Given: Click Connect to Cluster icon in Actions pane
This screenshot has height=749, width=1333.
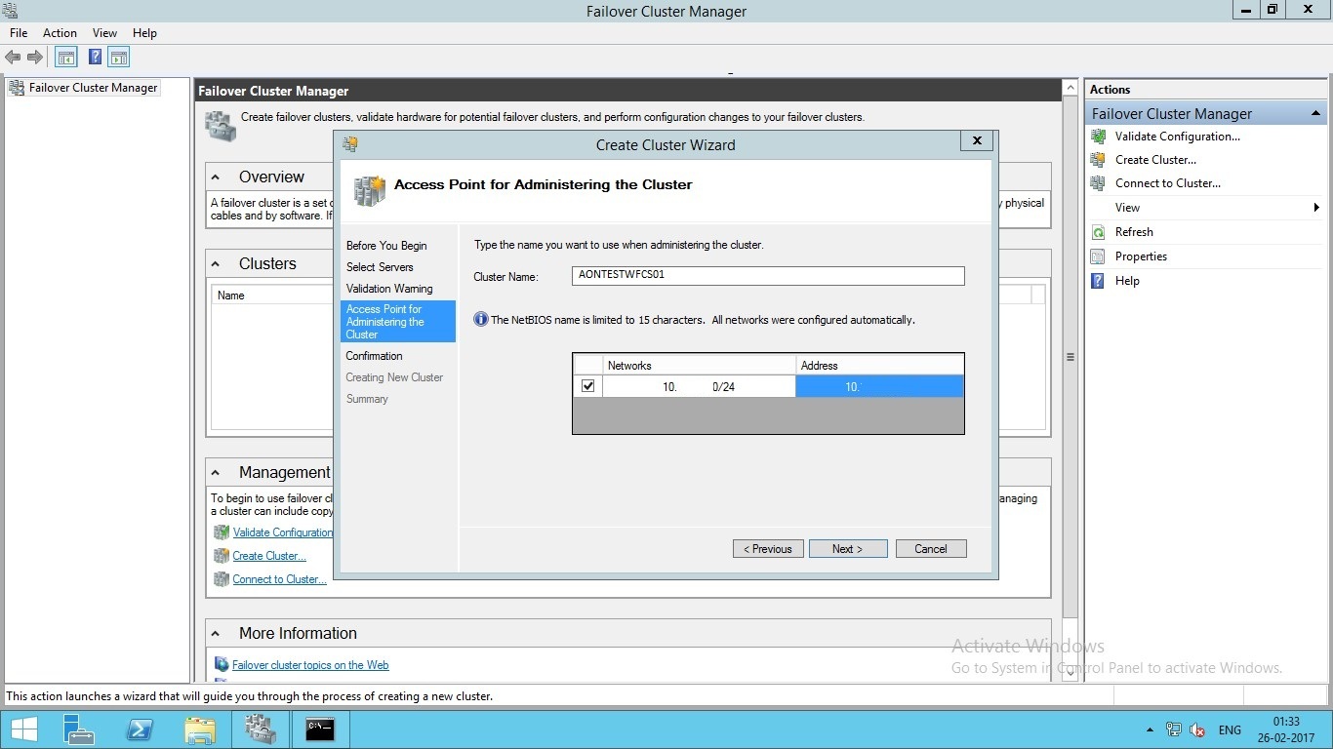Looking at the screenshot, I should tap(1098, 183).
